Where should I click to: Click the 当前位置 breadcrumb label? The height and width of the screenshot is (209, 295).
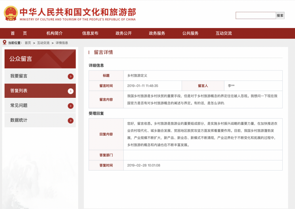click(15, 43)
